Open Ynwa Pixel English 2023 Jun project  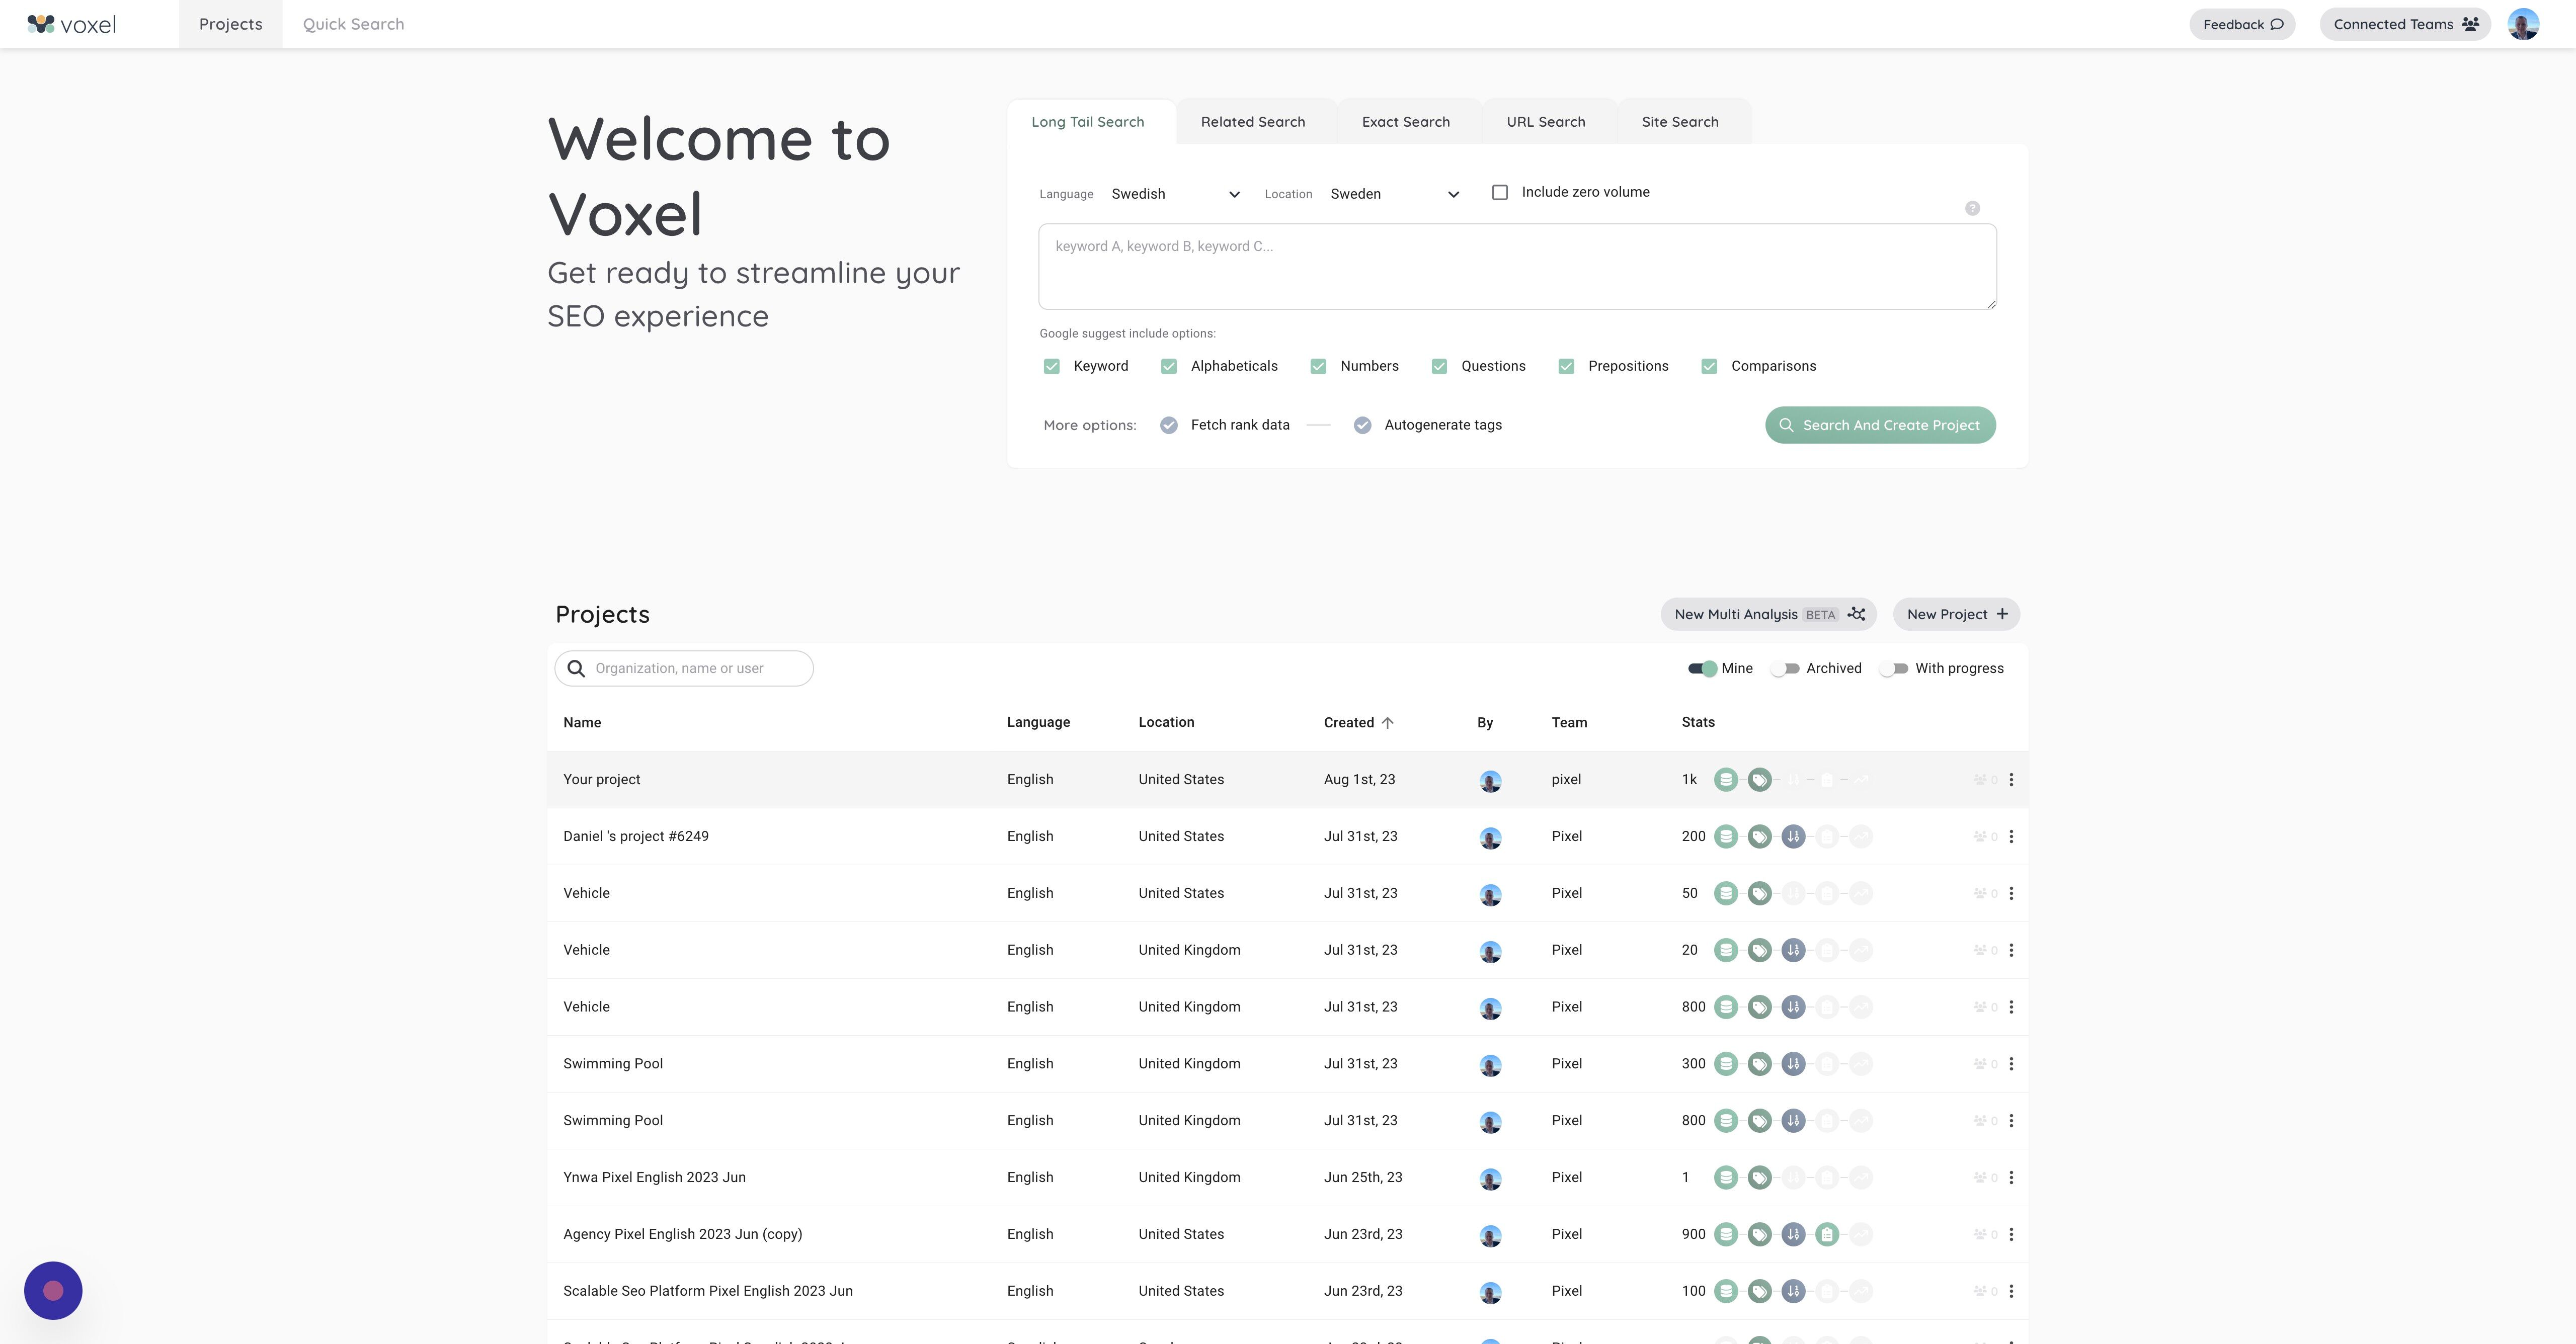[x=654, y=1177]
